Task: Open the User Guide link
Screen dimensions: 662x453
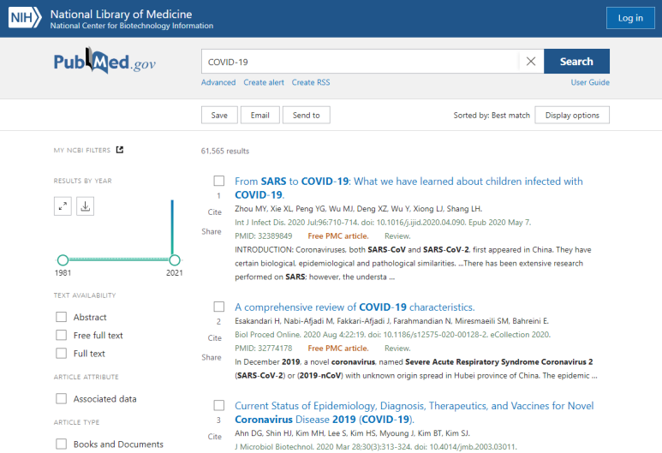Action: 590,82
